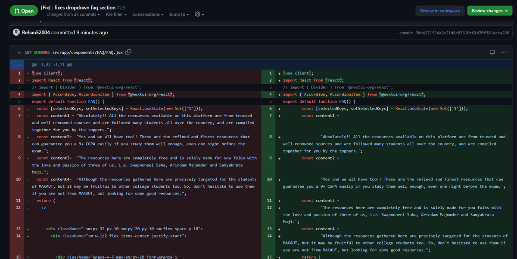Click the committed 9 minutes ago timestamp
The width and height of the screenshot is (517, 259).
(x=80, y=33)
